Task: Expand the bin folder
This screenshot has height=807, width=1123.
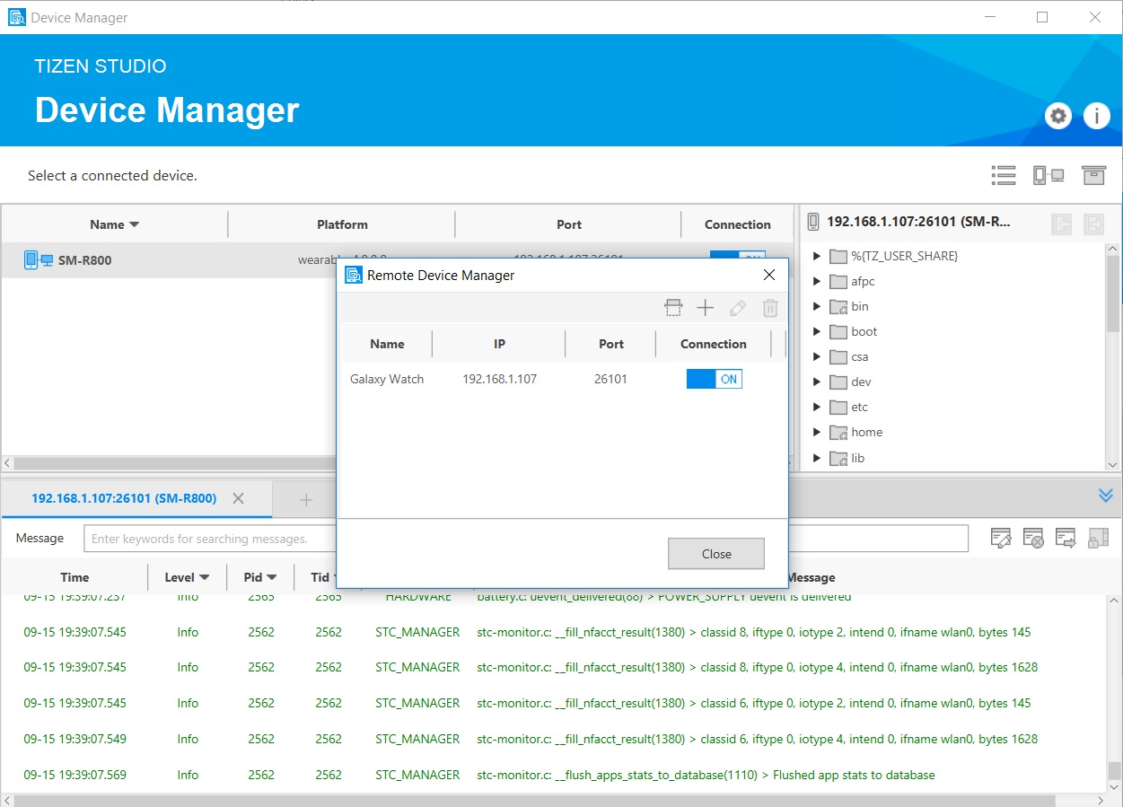Action: coord(817,306)
